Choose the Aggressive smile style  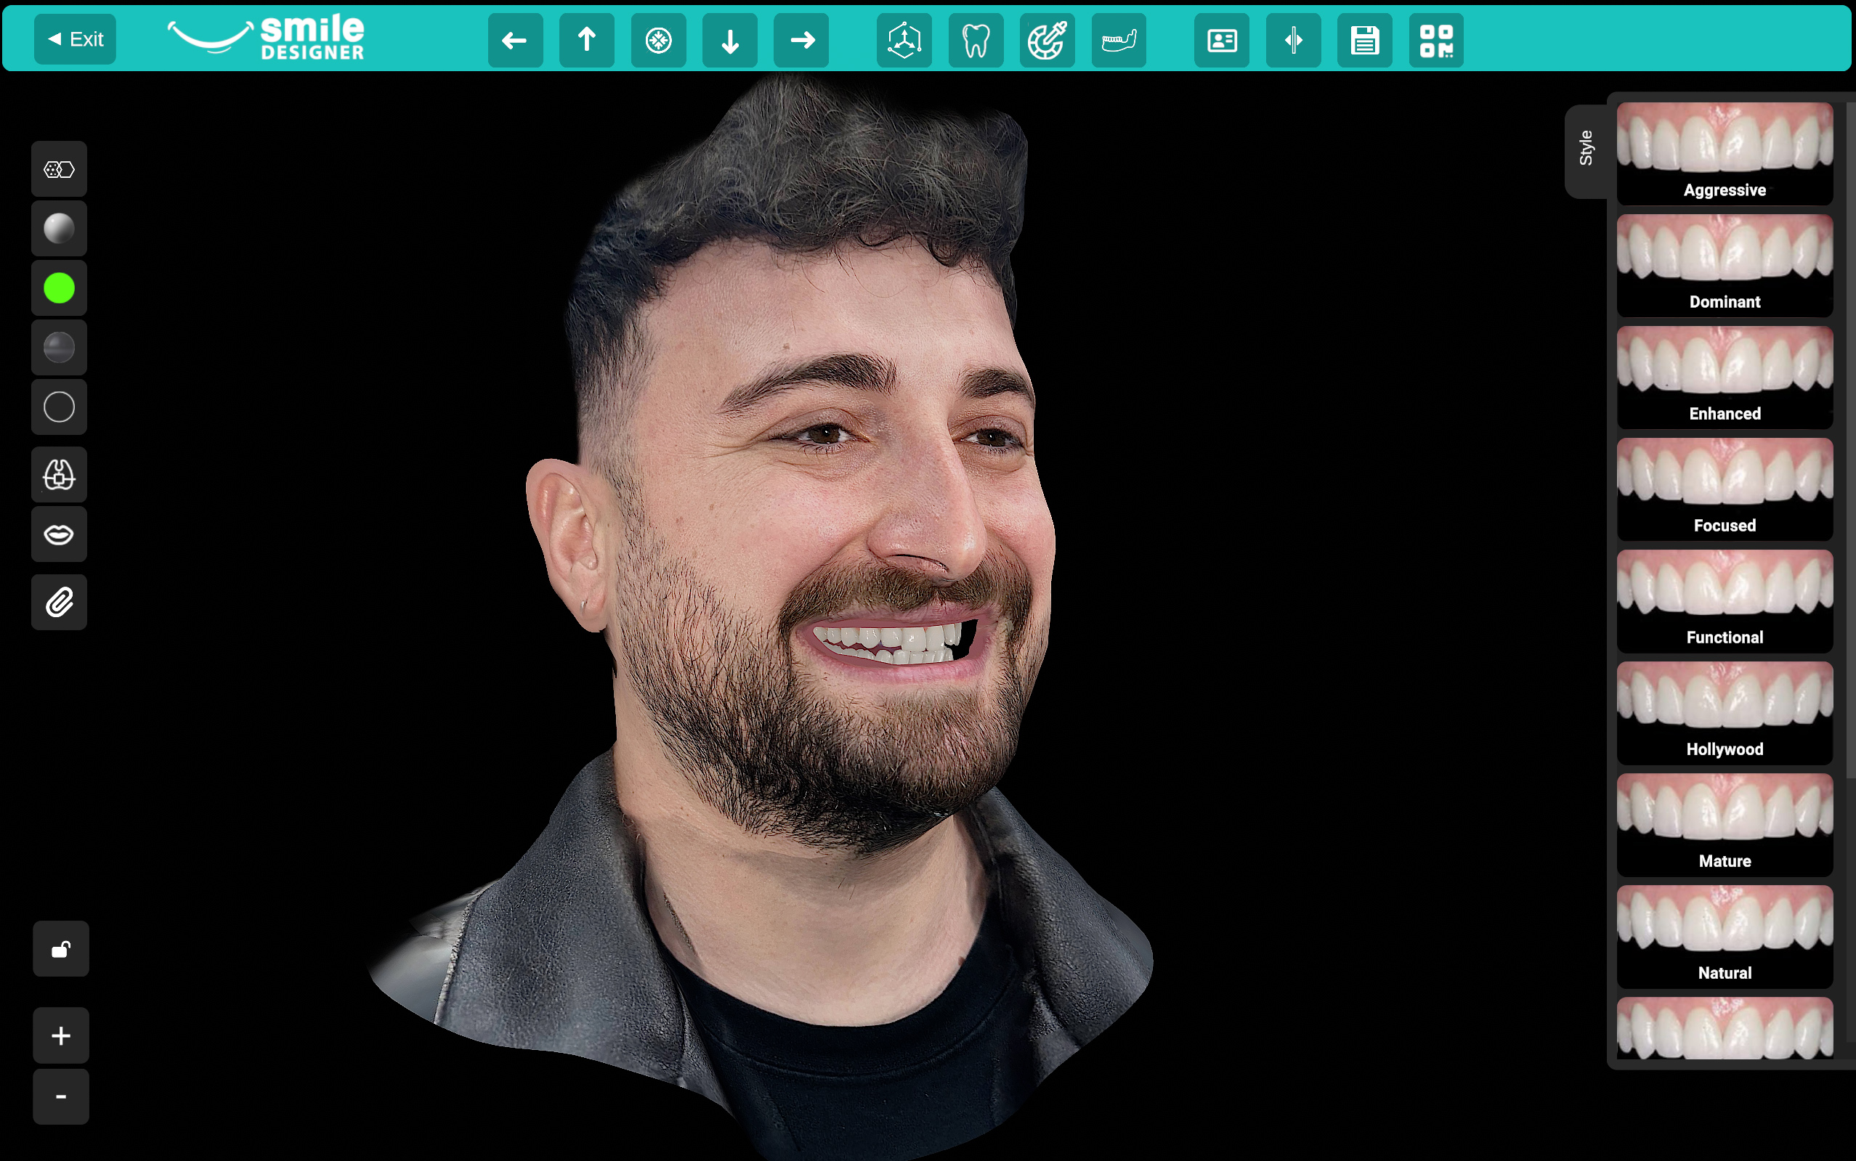[x=1725, y=152]
